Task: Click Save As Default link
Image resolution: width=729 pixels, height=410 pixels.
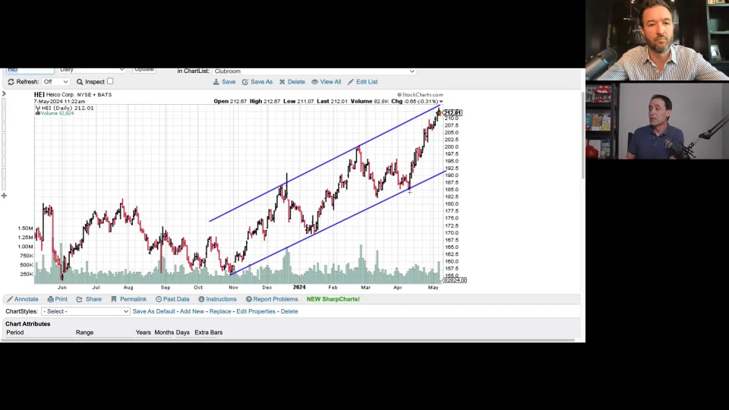Action: pyautogui.click(x=154, y=311)
